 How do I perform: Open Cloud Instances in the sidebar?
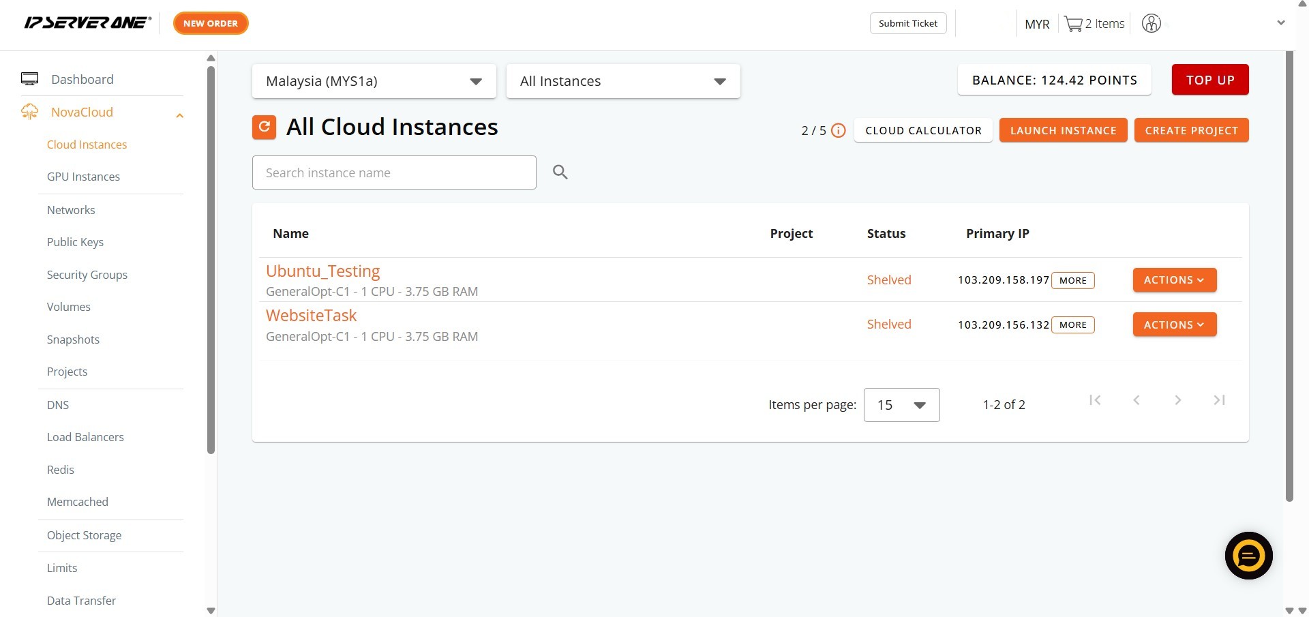[x=87, y=145]
